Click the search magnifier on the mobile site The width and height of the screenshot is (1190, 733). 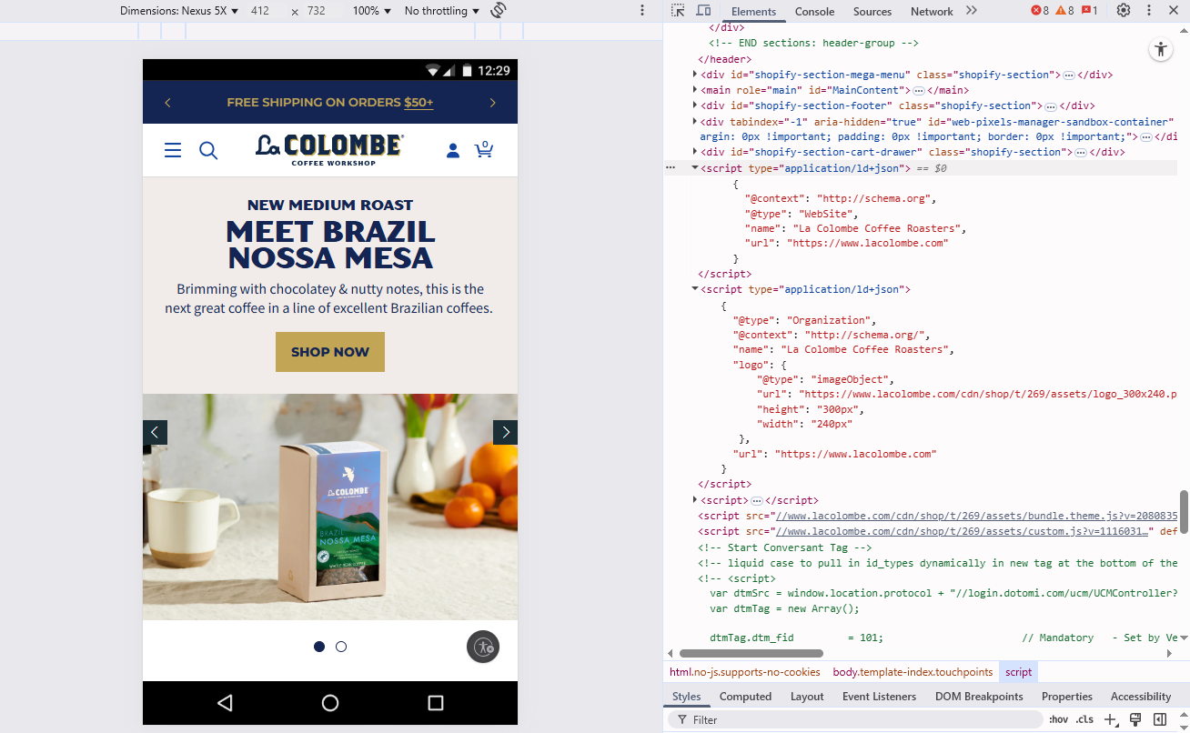(208, 150)
